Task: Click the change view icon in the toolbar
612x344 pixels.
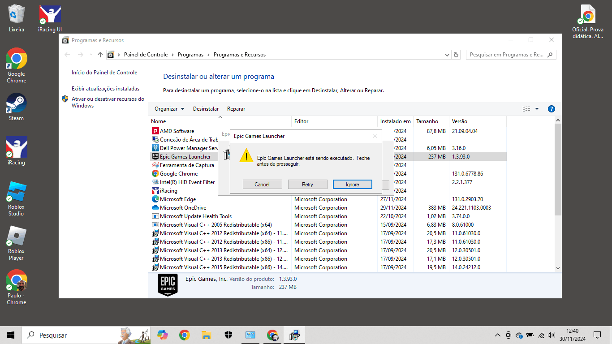Action: tap(526, 109)
